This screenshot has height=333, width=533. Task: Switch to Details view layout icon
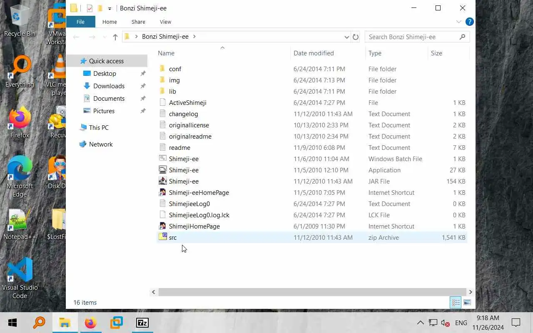[456, 303]
